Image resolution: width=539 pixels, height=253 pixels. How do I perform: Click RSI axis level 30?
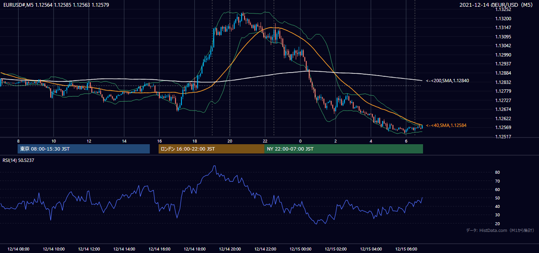(498, 215)
